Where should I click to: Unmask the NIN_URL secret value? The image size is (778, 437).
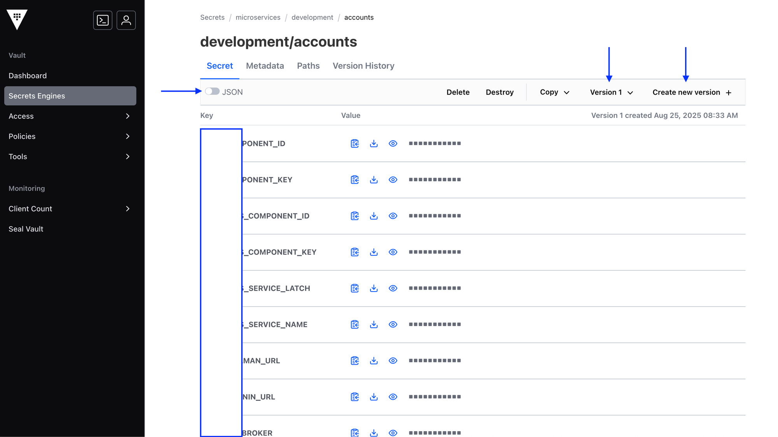393,397
